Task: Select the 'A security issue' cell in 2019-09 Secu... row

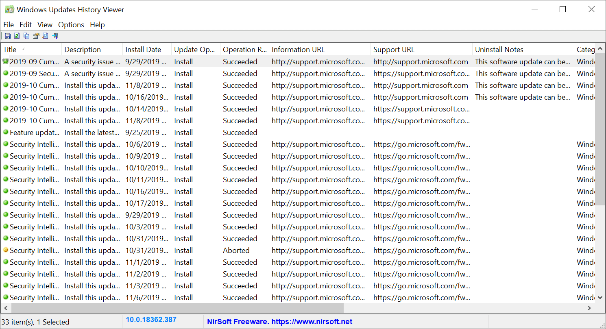Action: click(x=92, y=73)
